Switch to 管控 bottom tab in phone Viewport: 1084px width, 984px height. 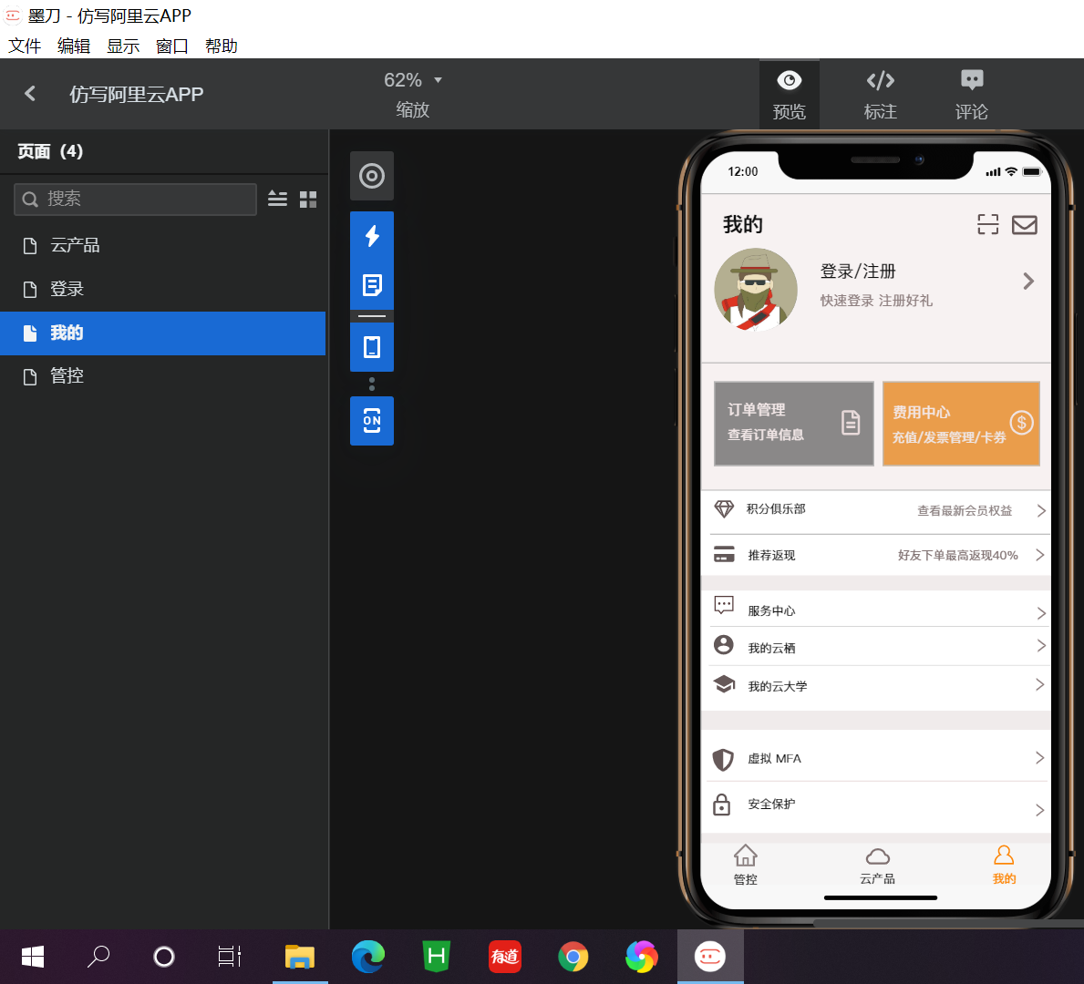click(x=745, y=865)
